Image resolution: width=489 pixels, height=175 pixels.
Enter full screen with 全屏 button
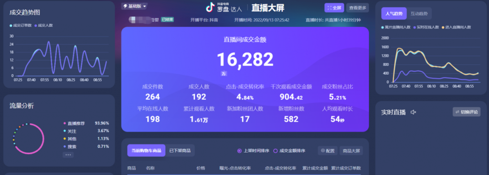[x=334, y=8]
